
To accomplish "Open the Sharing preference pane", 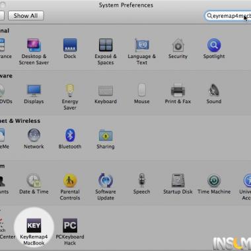I will coord(106,139).
